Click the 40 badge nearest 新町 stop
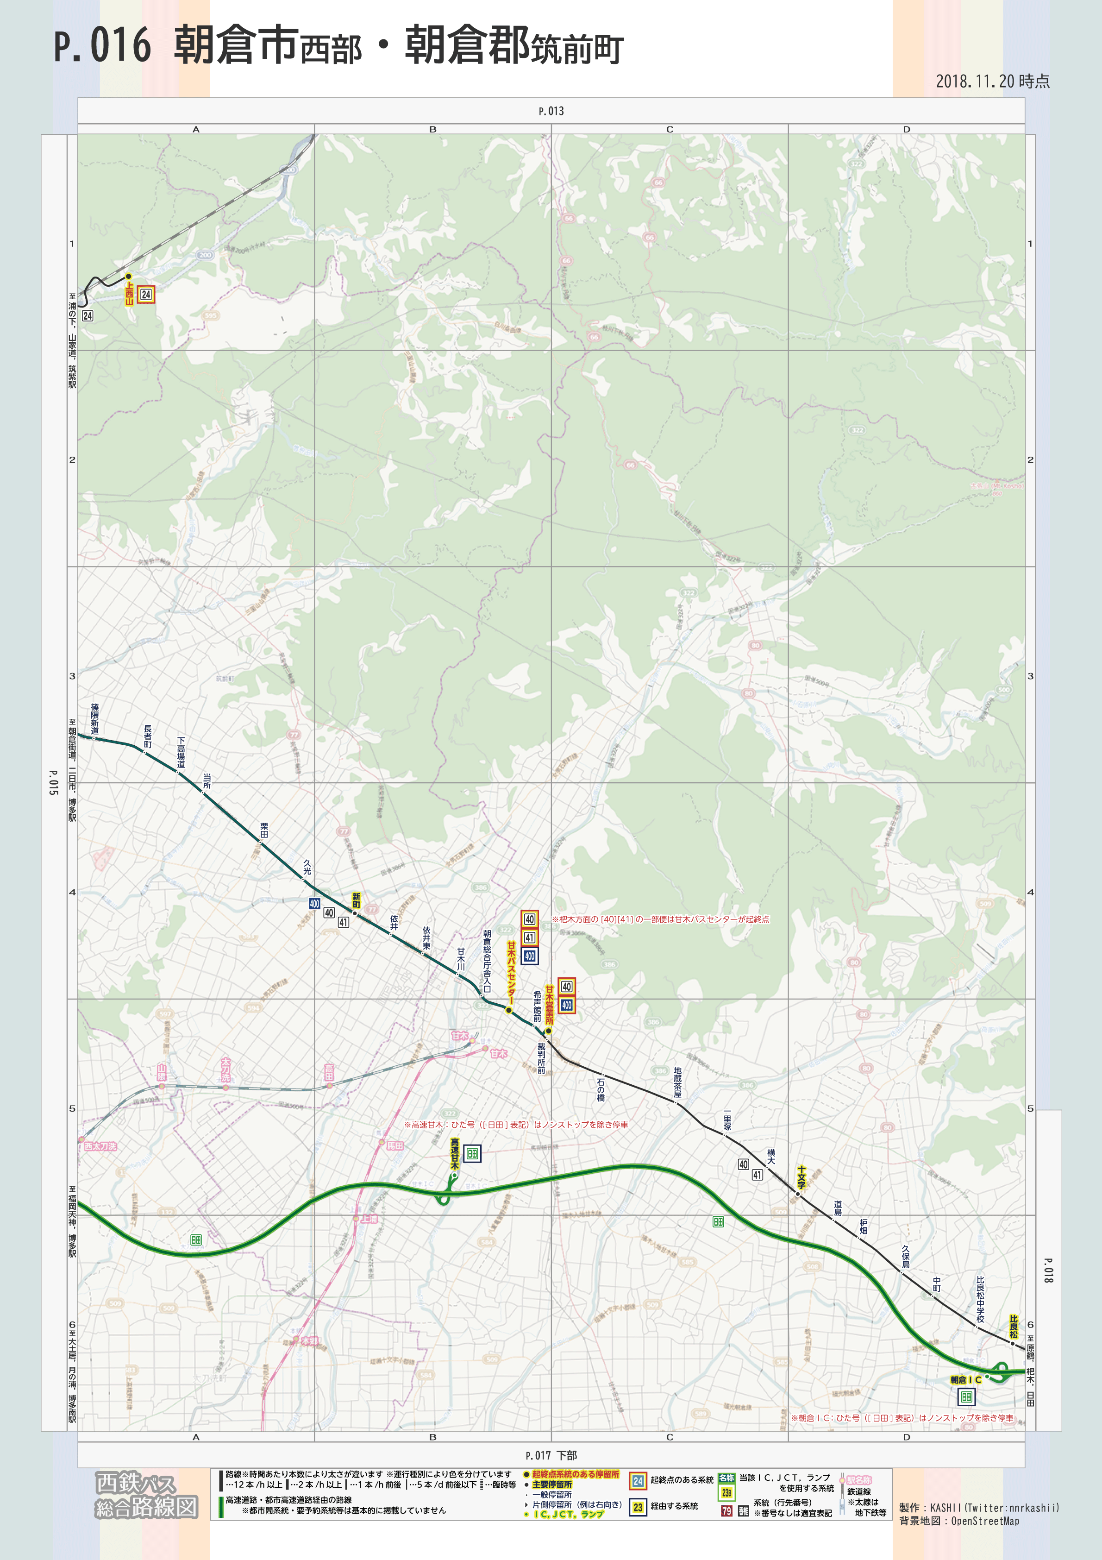The image size is (1102, 1560). click(x=330, y=913)
